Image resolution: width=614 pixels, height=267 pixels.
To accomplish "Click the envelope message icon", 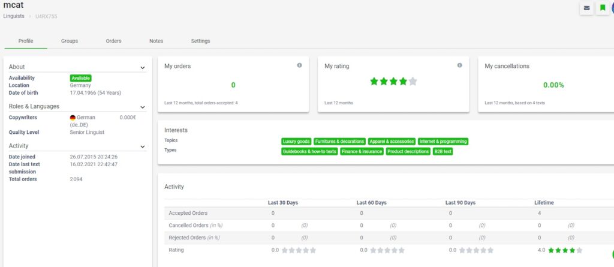I will coord(586,8).
